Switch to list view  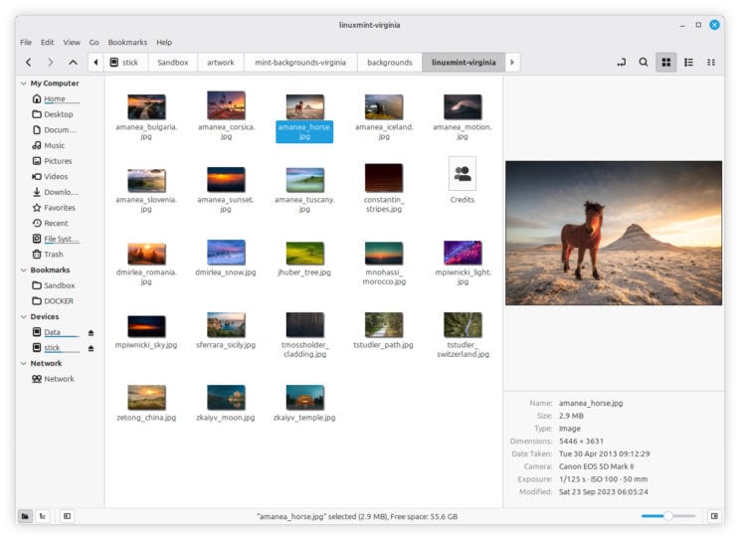pyautogui.click(x=688, y=63)
